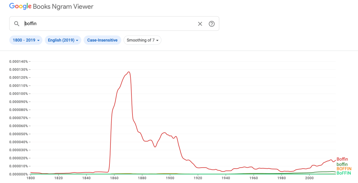Click the 1900 x-axis year label
Image resolution: width=358 pixels, height=183 pixels.
click(x=170, y=178)
